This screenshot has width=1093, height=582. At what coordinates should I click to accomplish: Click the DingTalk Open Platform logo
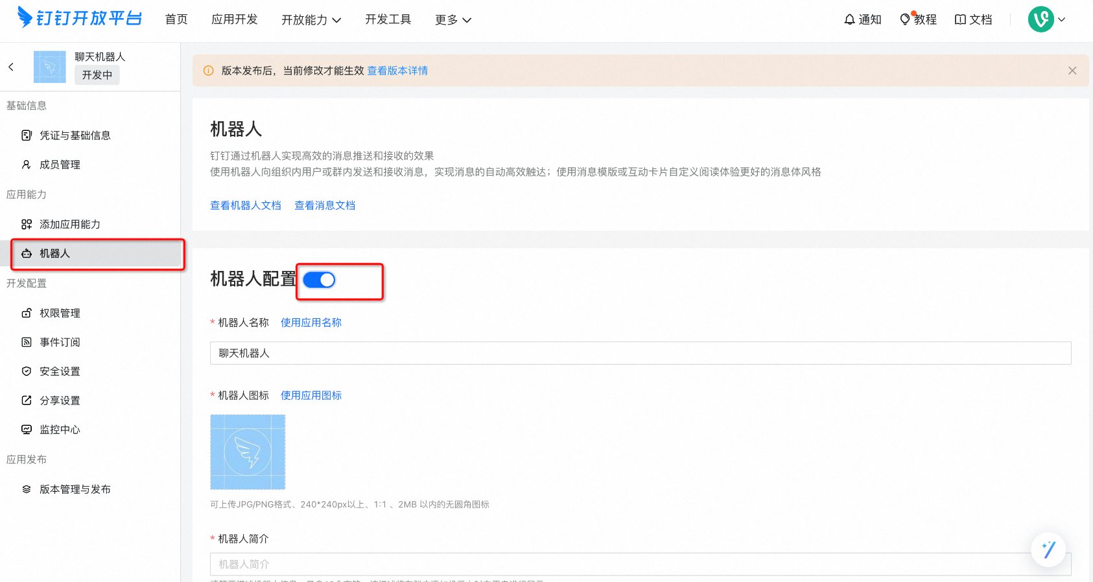click(x=80, y=17)
